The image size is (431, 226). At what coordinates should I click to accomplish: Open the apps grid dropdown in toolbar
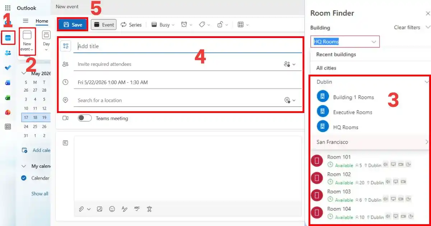point(243,24)
